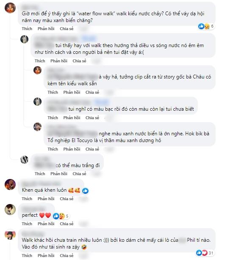This screenshot has width=230, height=260.
Task: Click Thích under "Khen quá khen luôn"
Action: 27,198
